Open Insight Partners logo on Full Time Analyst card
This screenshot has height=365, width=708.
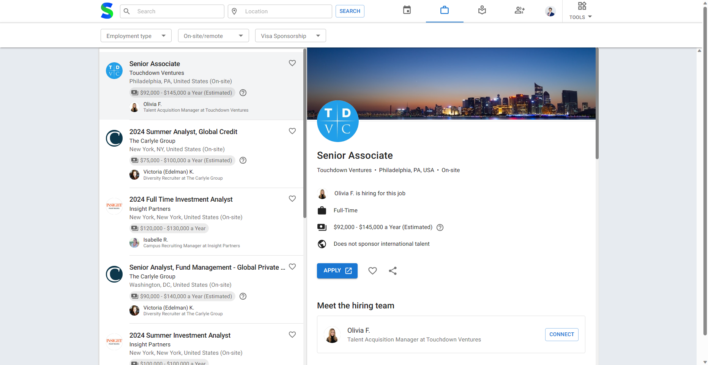(114, 206)
